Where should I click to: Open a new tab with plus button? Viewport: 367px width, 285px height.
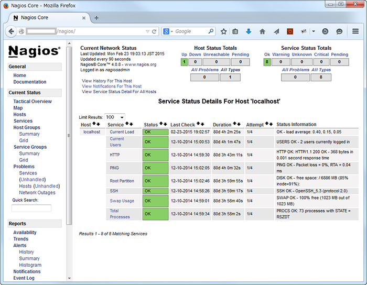click(96, 17)
